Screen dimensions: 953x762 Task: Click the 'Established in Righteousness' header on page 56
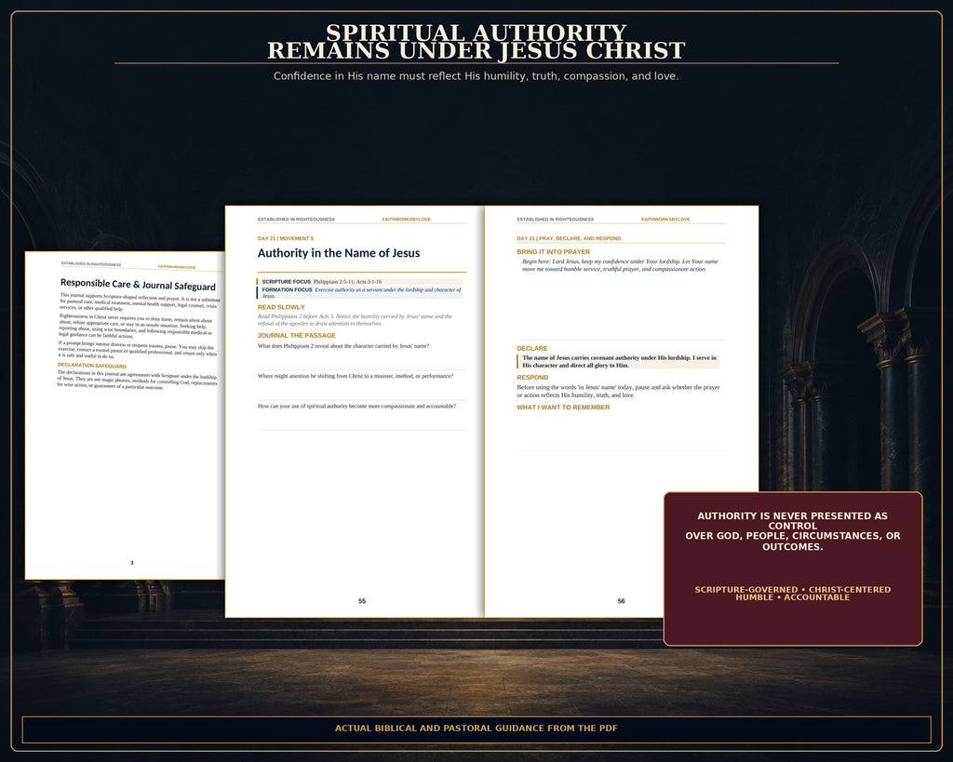555,220
